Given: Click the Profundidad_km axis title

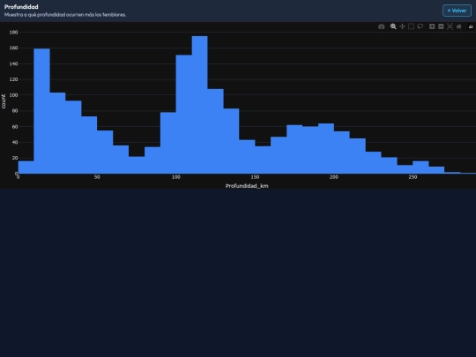Looking at the screenshot, I should tap(247, 186).
